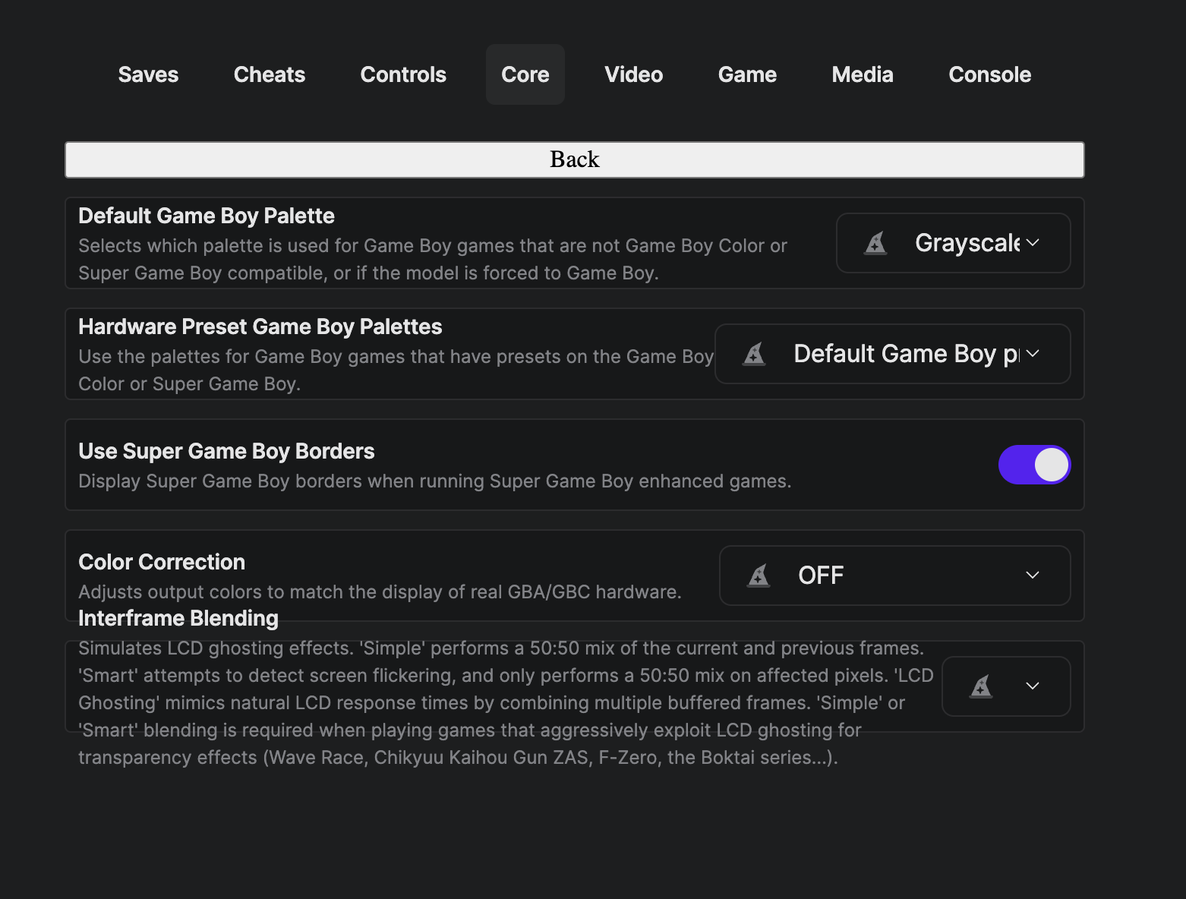Open the Console tab
Image resolution: width=1186 pixels, height=899 pixels.
tap(989, 74)
